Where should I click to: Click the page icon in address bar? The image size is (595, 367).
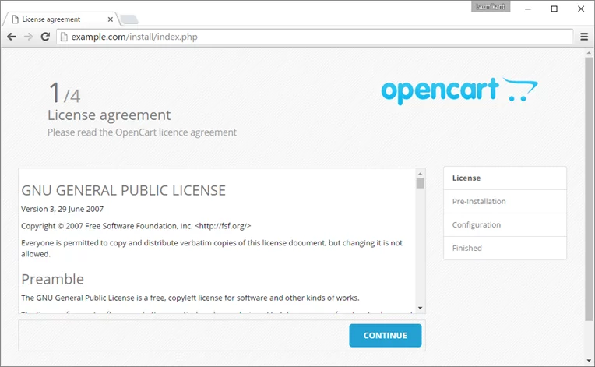[64, 37]
